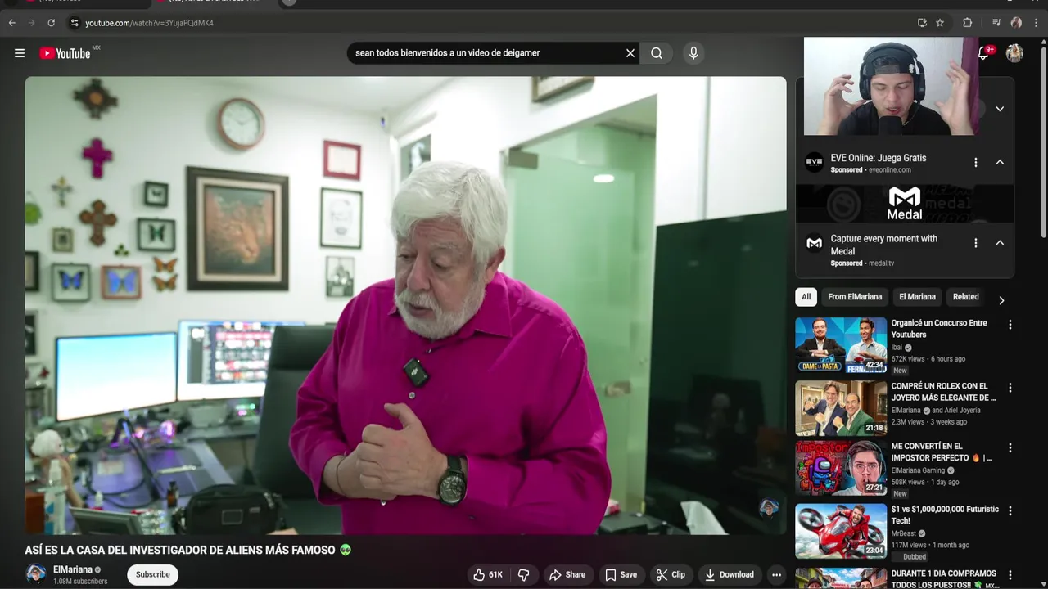The width and height of the screenshot is (1048, 589).
Task: Open more actions ellipsis under the video
Action: [777, 575]
